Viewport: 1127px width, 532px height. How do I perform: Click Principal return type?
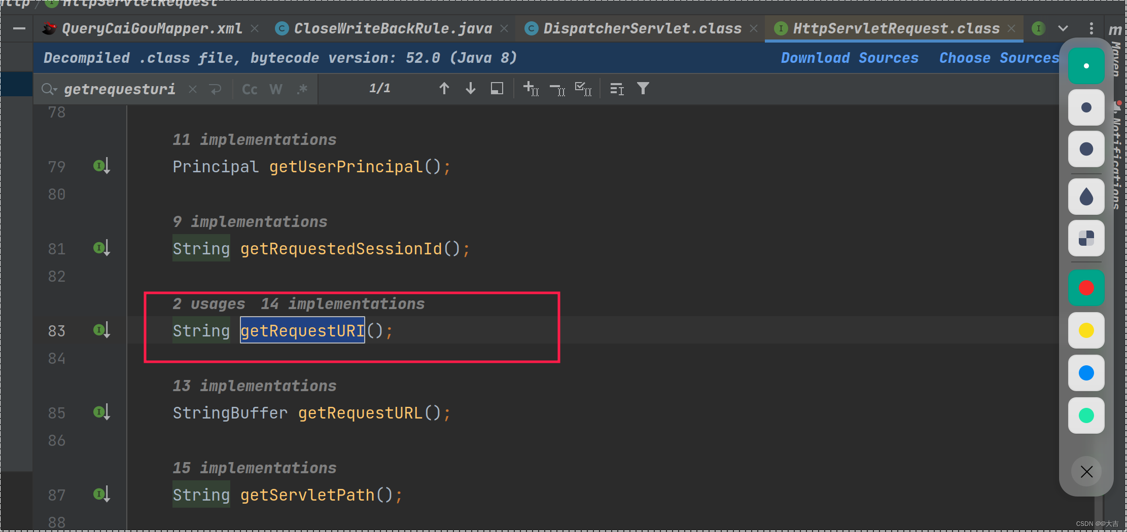(x=216, y=167)
